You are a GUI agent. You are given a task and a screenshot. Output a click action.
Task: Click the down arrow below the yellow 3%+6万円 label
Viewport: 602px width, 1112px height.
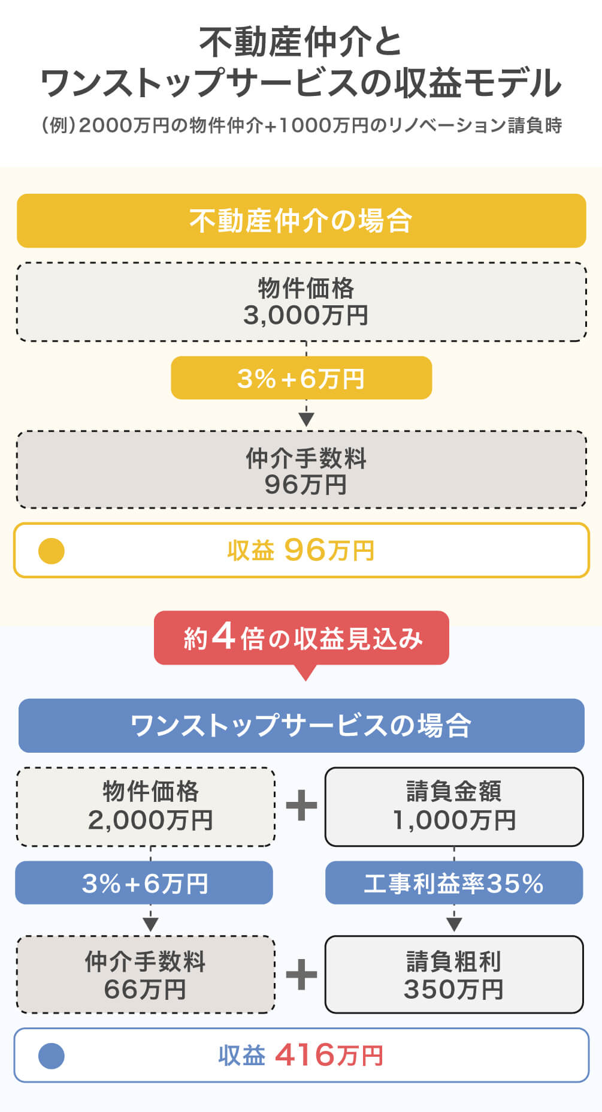click(306, 419)
